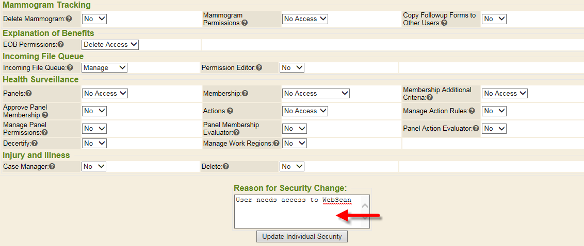584x246 pixels.
Task: Click help icon beside Case Manager
Action: pos(52,166)
